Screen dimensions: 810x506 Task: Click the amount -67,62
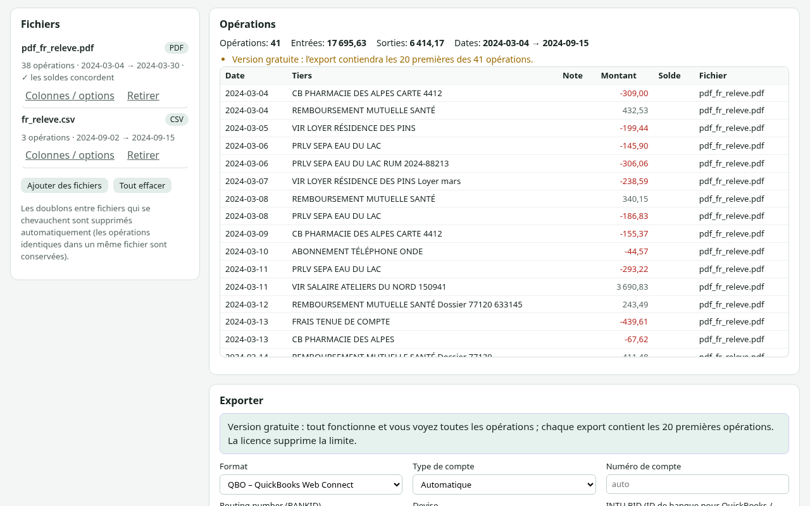pyautogui.click(x=636, y=339)
